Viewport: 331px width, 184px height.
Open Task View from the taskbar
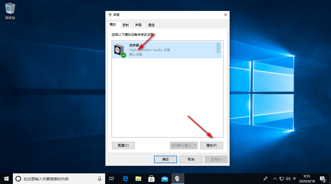click(x=112, y=179)
